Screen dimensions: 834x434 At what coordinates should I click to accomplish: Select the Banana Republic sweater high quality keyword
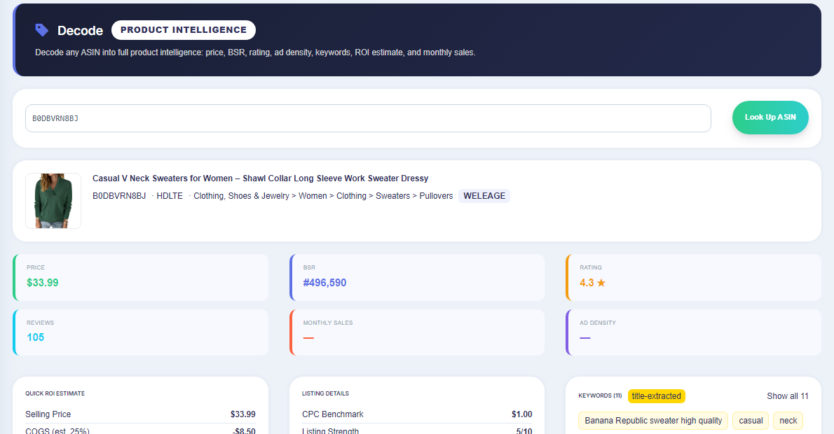tap(653, 421)
